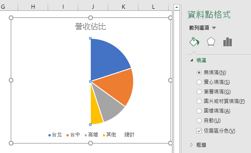The width and height of the screenshot is (251, 153).
Task: Select the 實心填滿(S) radio button
Action: [199, 82]
